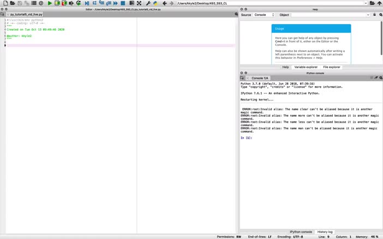383x239 pixels.
Task: Switch to the Variable explorer tab
Action: pos(306,67)
